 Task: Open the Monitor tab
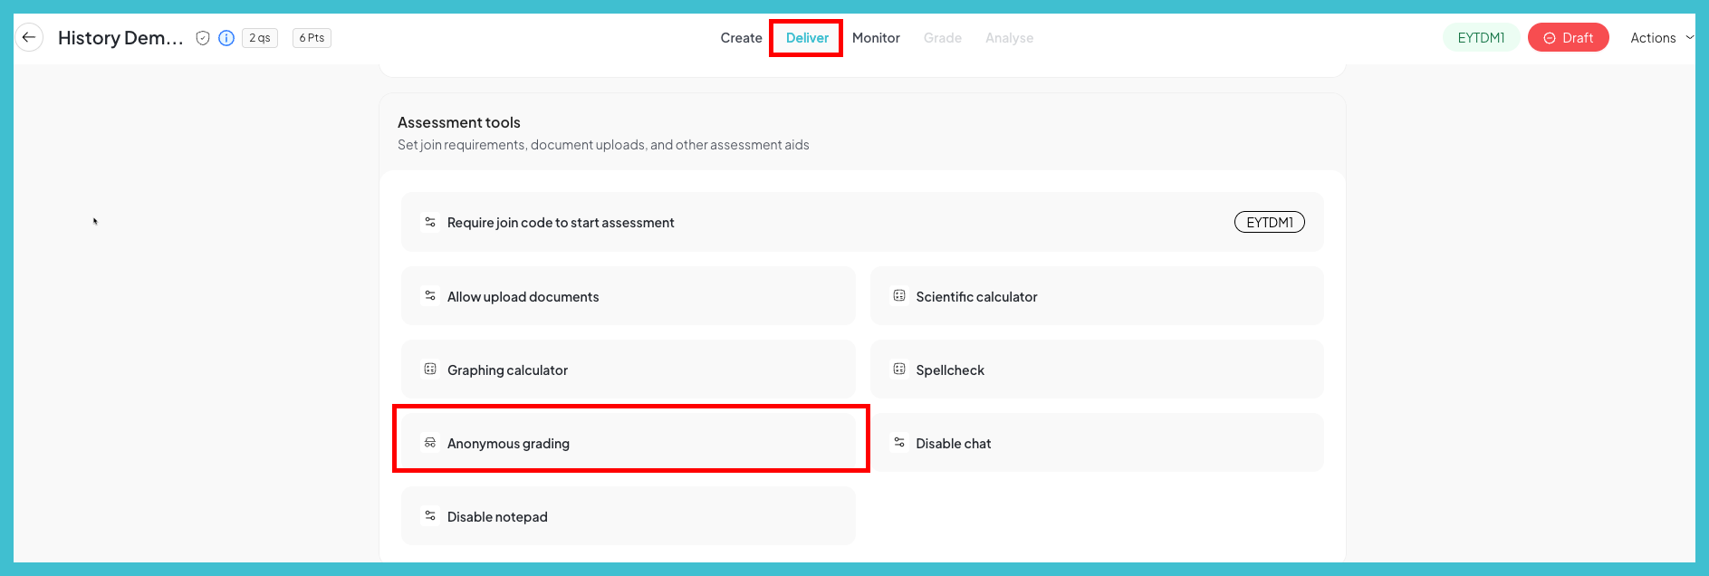(876, 38)
